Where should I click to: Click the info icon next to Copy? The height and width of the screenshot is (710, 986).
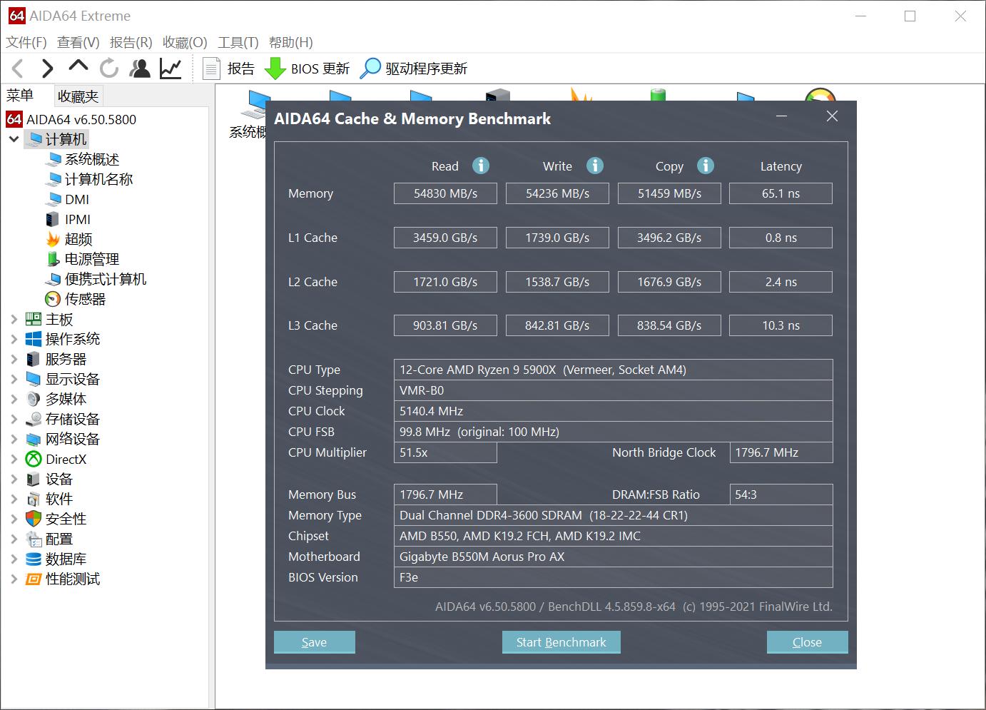pos(706,166)
